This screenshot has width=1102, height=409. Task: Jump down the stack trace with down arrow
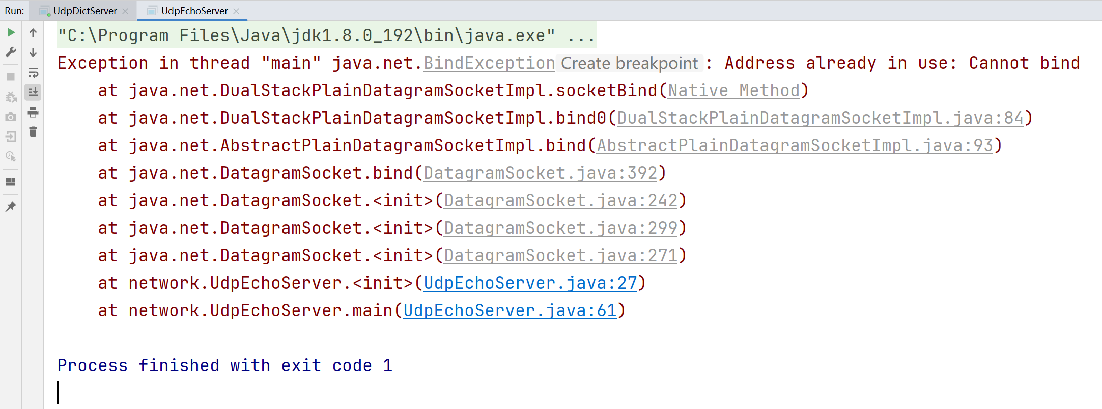click(33, 52)
